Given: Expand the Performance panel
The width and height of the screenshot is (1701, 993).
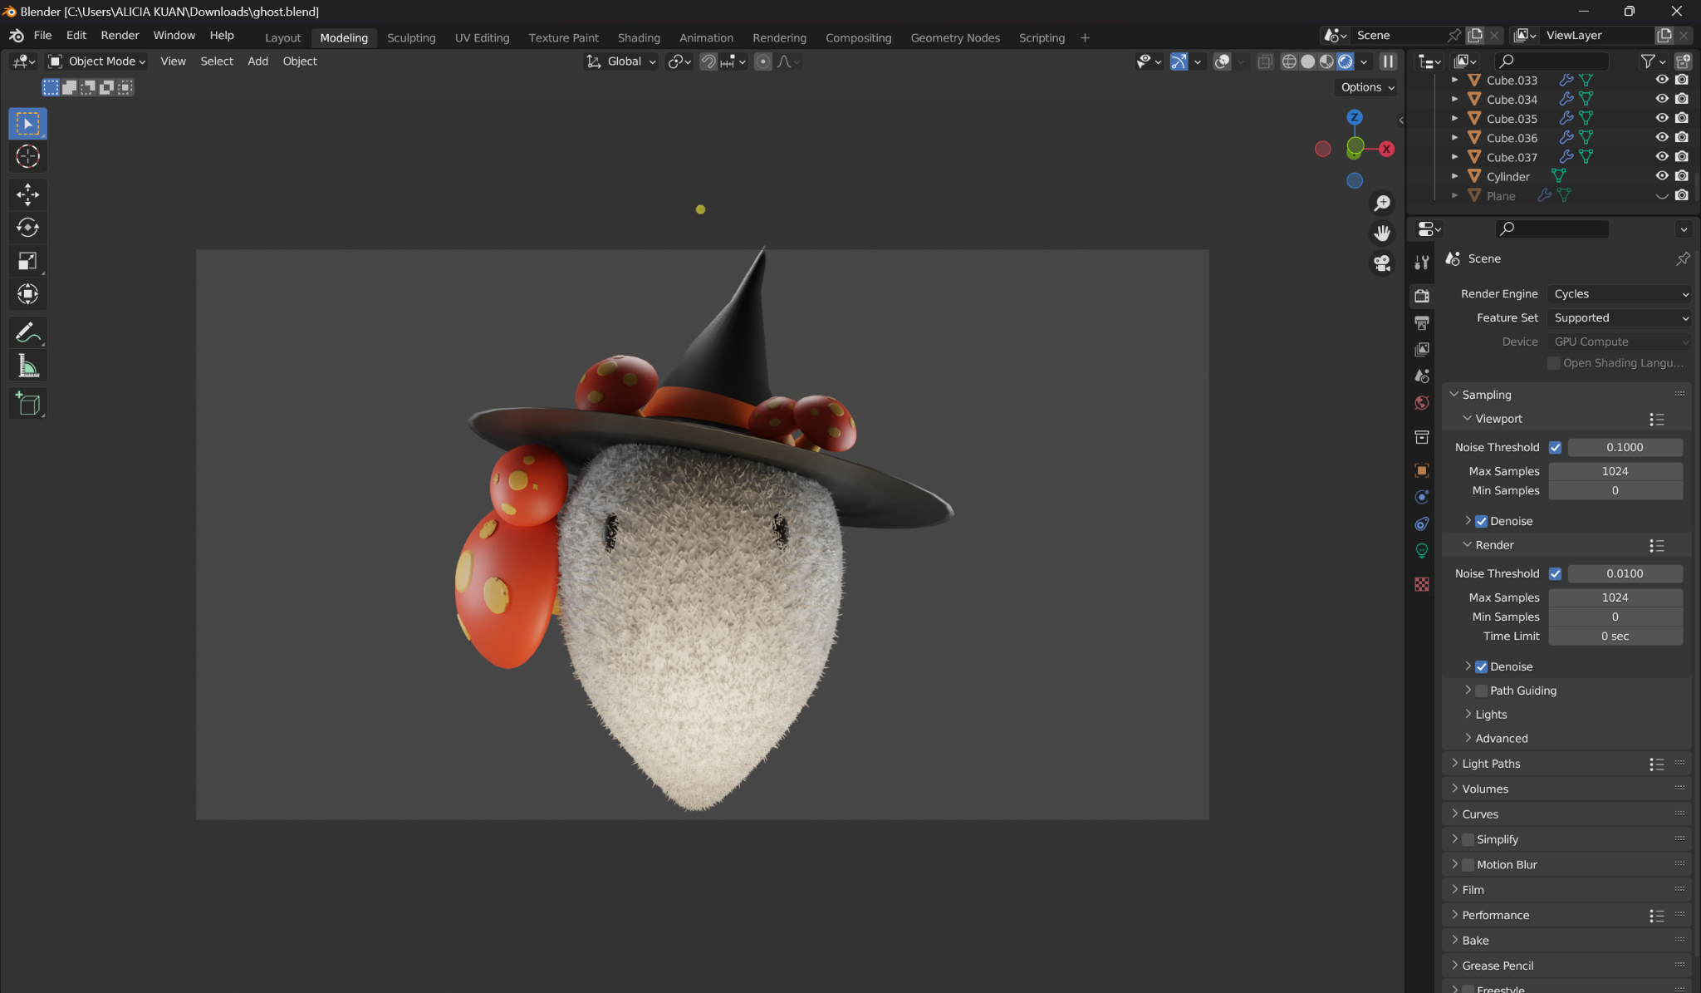Looking at the screenshot, I should click(1495, 915).
